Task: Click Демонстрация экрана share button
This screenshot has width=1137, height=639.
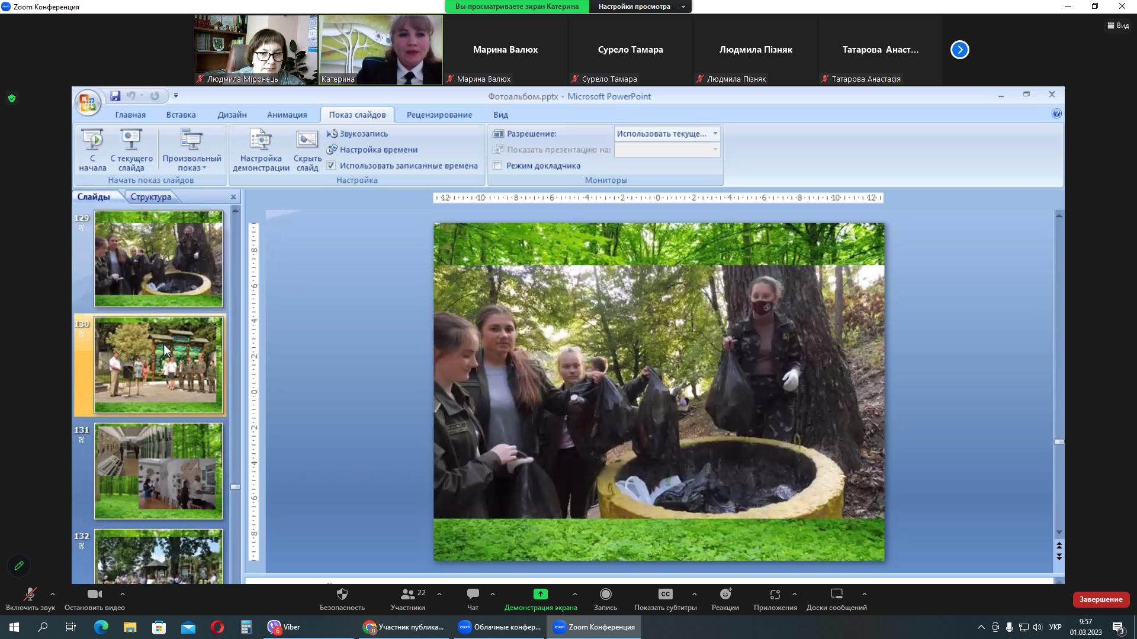Action: [540, 594]
